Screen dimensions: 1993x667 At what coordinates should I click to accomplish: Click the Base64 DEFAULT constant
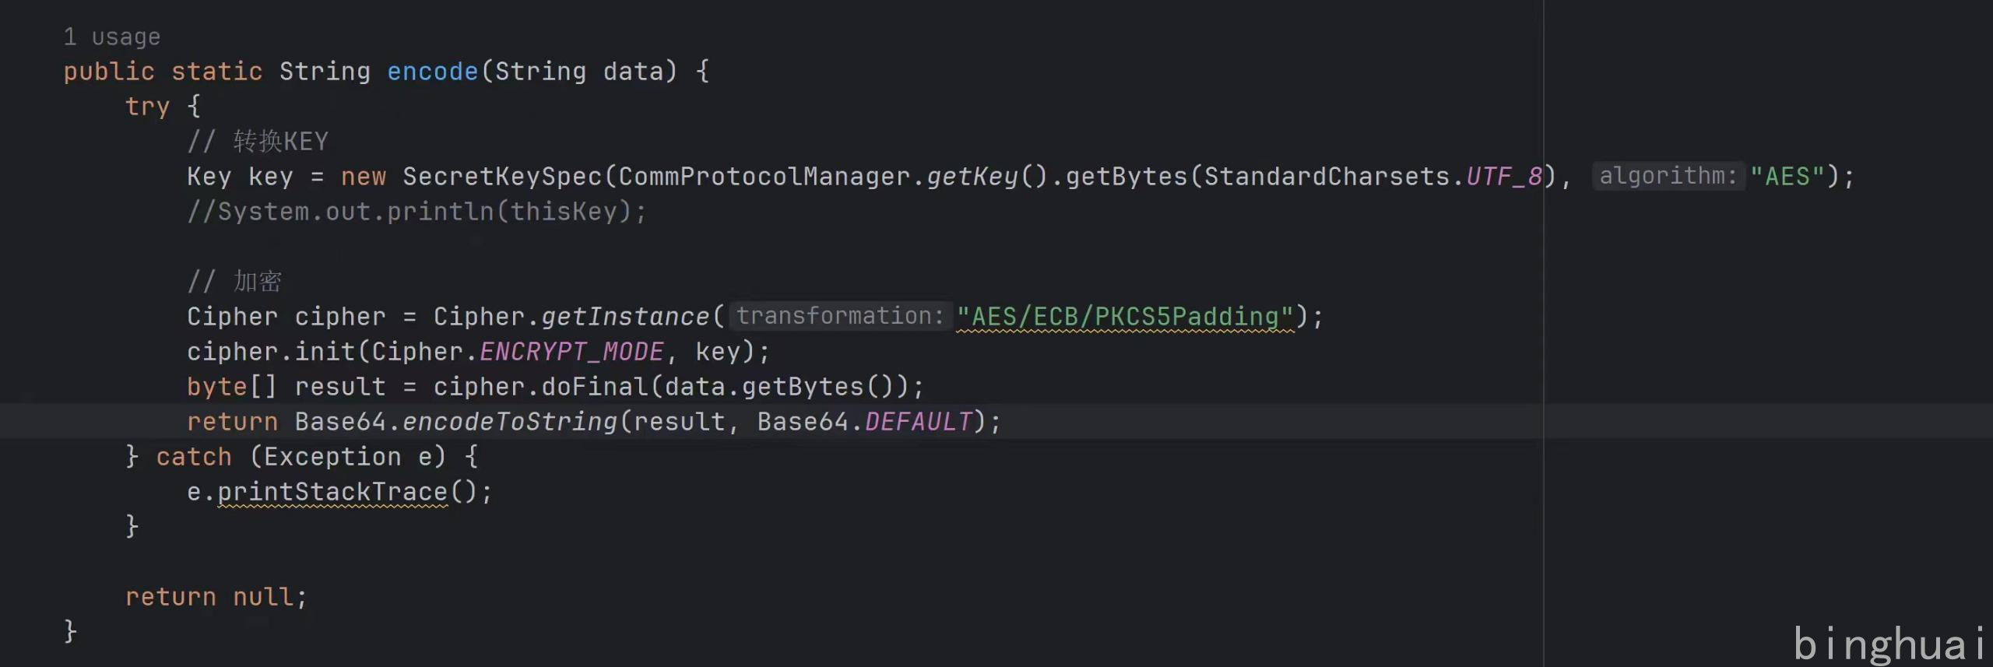919,422
